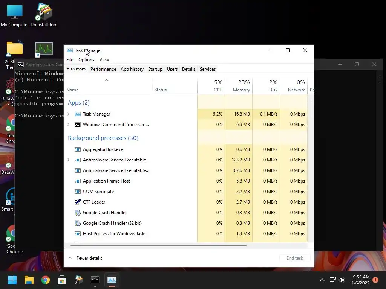This screenshot has height=289, width=386.
Task: Expand the first Antimalware Service Executable entry
Action: [69, 160]
